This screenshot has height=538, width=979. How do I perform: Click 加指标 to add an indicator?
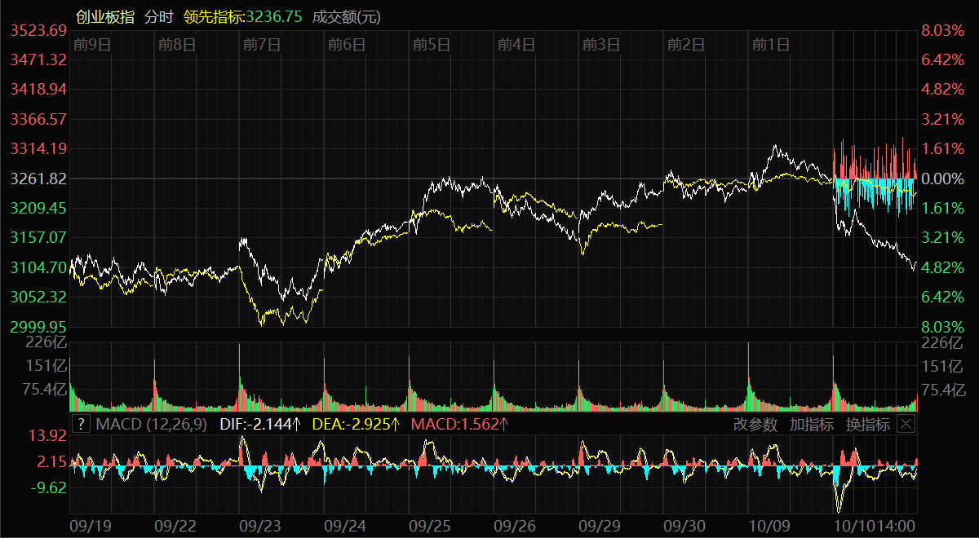811,424
